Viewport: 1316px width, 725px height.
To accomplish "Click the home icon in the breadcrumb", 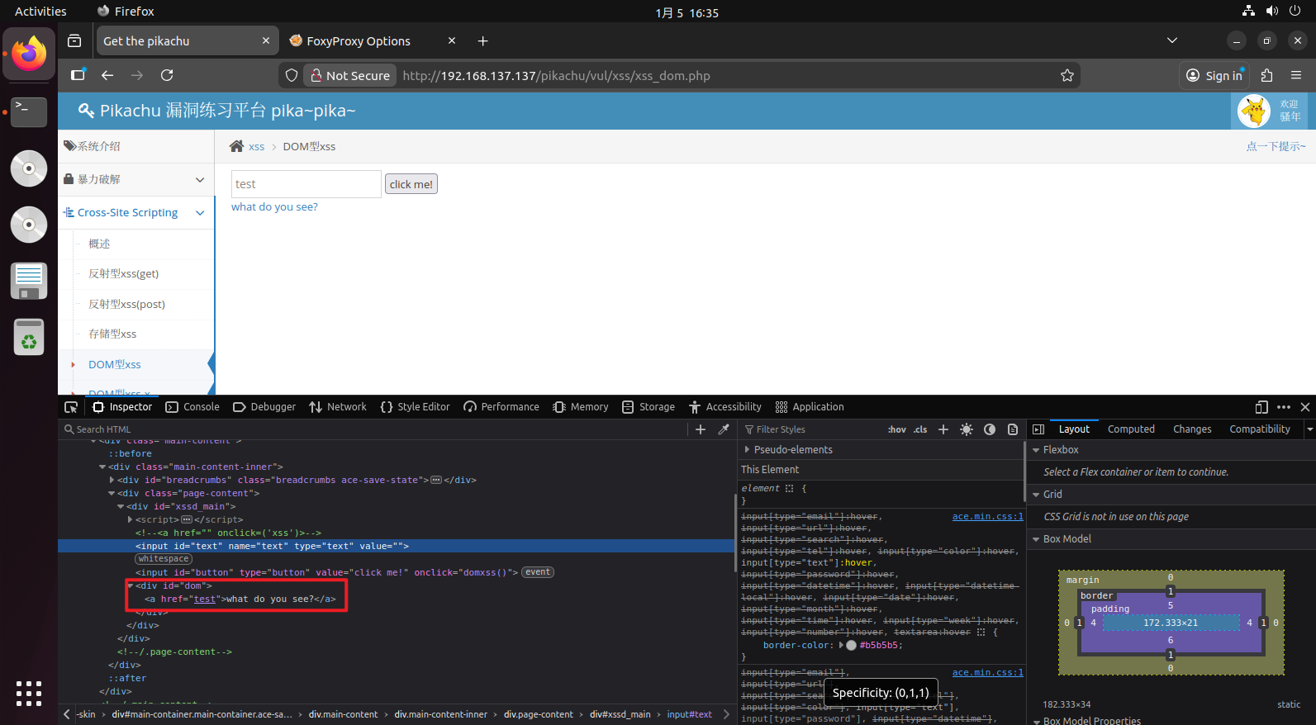I will click(x=236, y=146).
